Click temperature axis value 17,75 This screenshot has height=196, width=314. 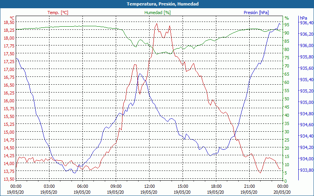click(9, 45)
